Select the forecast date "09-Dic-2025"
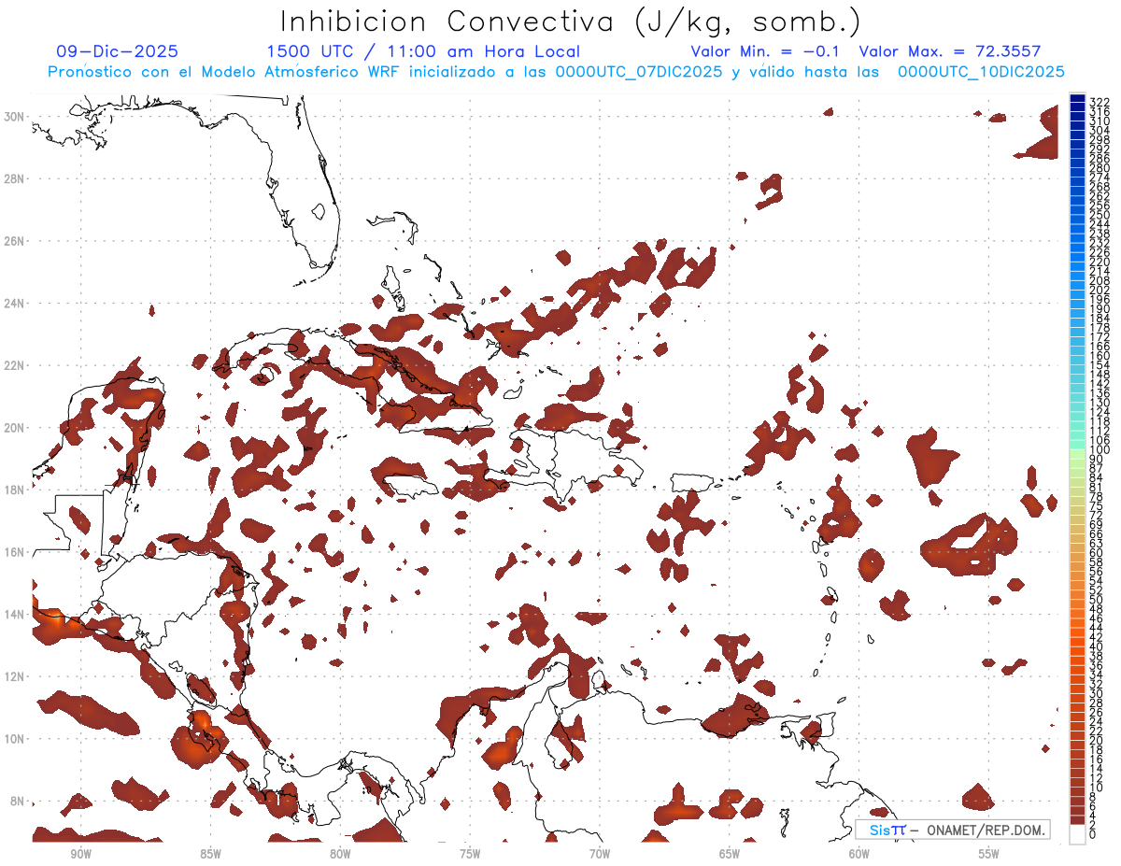Viewport: 1121px width, 866px height. 118,52
